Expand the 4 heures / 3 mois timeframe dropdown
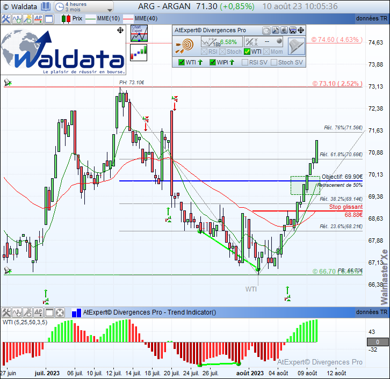Viewport: 390px width, 379px height. [110, 10]
